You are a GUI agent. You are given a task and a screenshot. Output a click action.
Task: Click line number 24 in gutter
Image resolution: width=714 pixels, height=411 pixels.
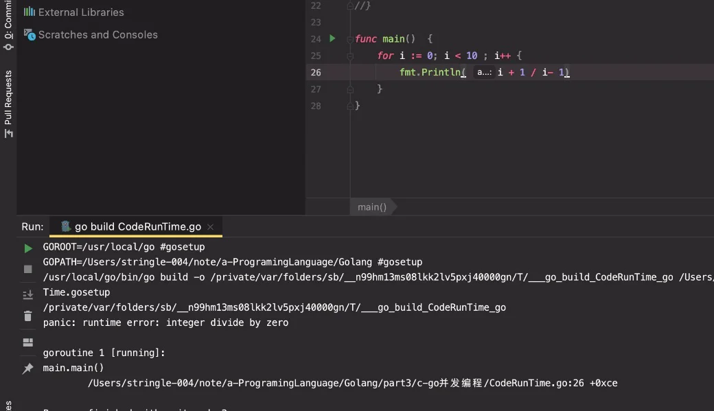[316, 39]
